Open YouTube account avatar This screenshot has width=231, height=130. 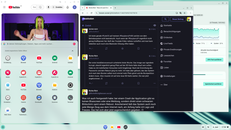75,7
